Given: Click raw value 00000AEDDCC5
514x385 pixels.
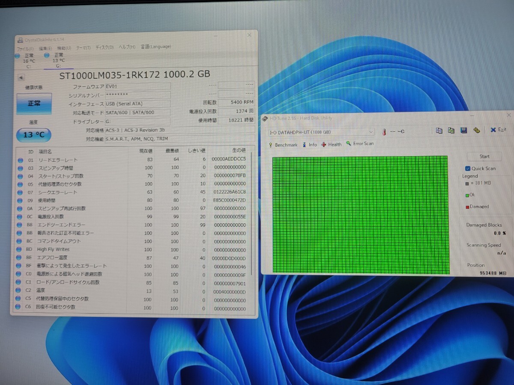Looking at the screenshot, I should pos(229,159).
